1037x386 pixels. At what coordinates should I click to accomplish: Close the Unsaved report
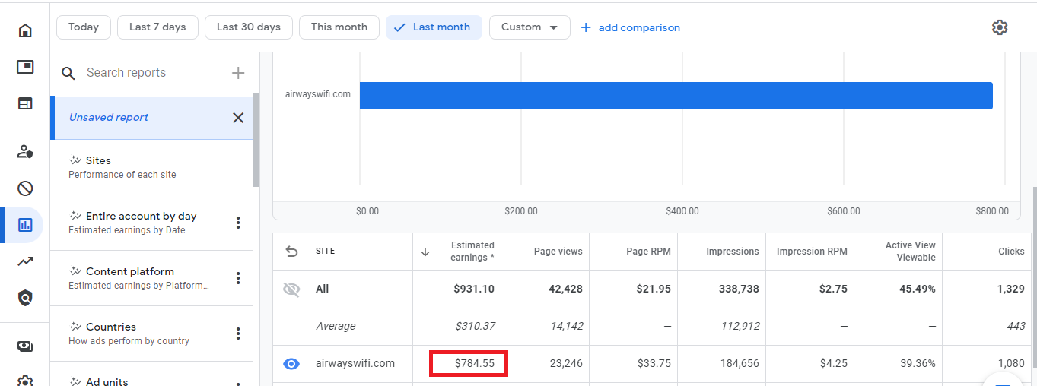(238, 118)
